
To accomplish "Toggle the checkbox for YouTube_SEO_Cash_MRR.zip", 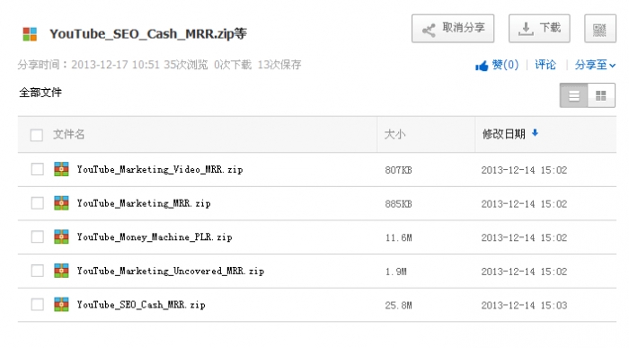I will [x=38, y=305].
